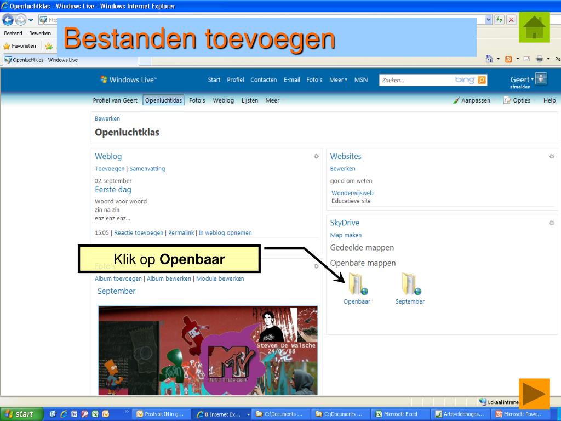Image resolution: width=561 pixels, height=421 pixels.
Task: Click the Zoeken search input field
Action: (x=417, y=80)
